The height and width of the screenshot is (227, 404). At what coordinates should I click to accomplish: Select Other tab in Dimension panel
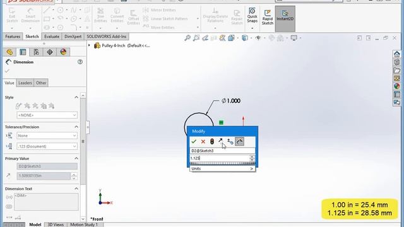point(41,83)
